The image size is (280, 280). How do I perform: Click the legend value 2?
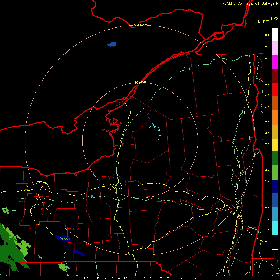tap(268, 231)
